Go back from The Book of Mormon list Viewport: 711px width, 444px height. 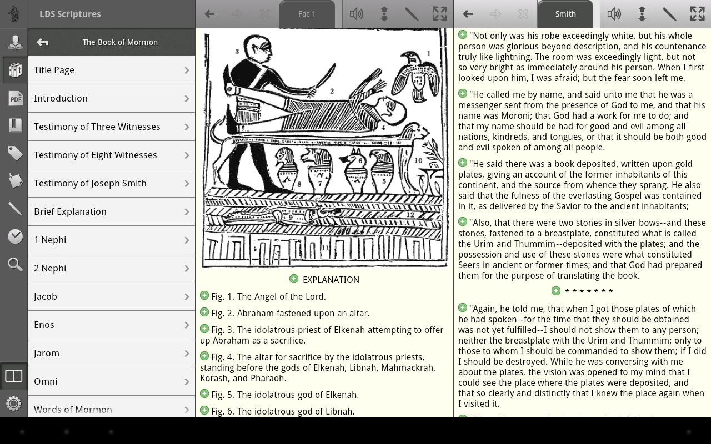click(x=42, y=42)
